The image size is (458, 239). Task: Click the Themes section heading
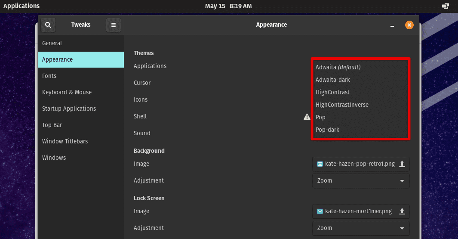143,53
